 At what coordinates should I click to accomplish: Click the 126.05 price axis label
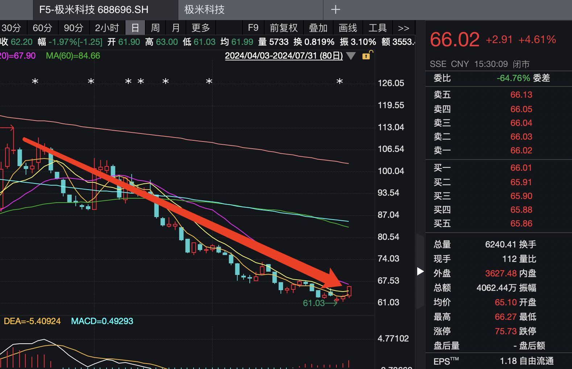391,83
